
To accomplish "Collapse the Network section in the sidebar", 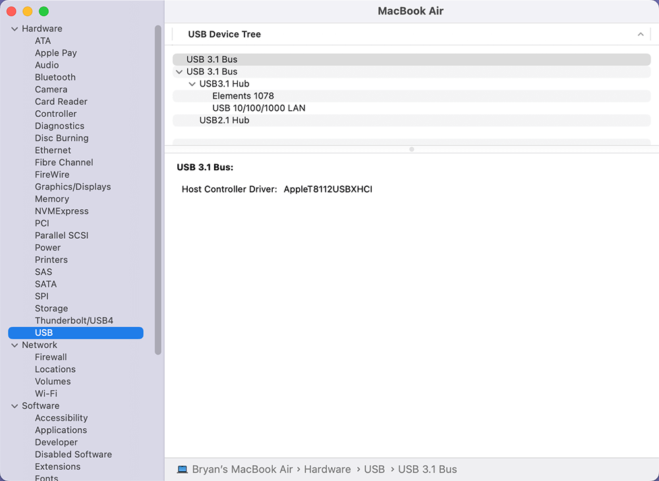I will (14, 344).
